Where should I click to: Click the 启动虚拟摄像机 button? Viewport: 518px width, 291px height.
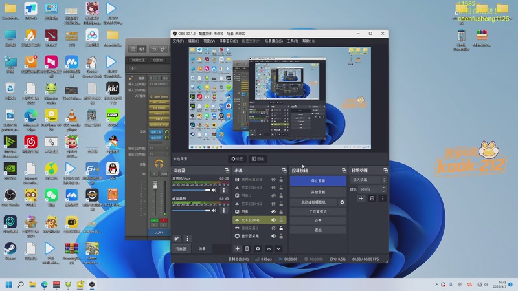313,202
